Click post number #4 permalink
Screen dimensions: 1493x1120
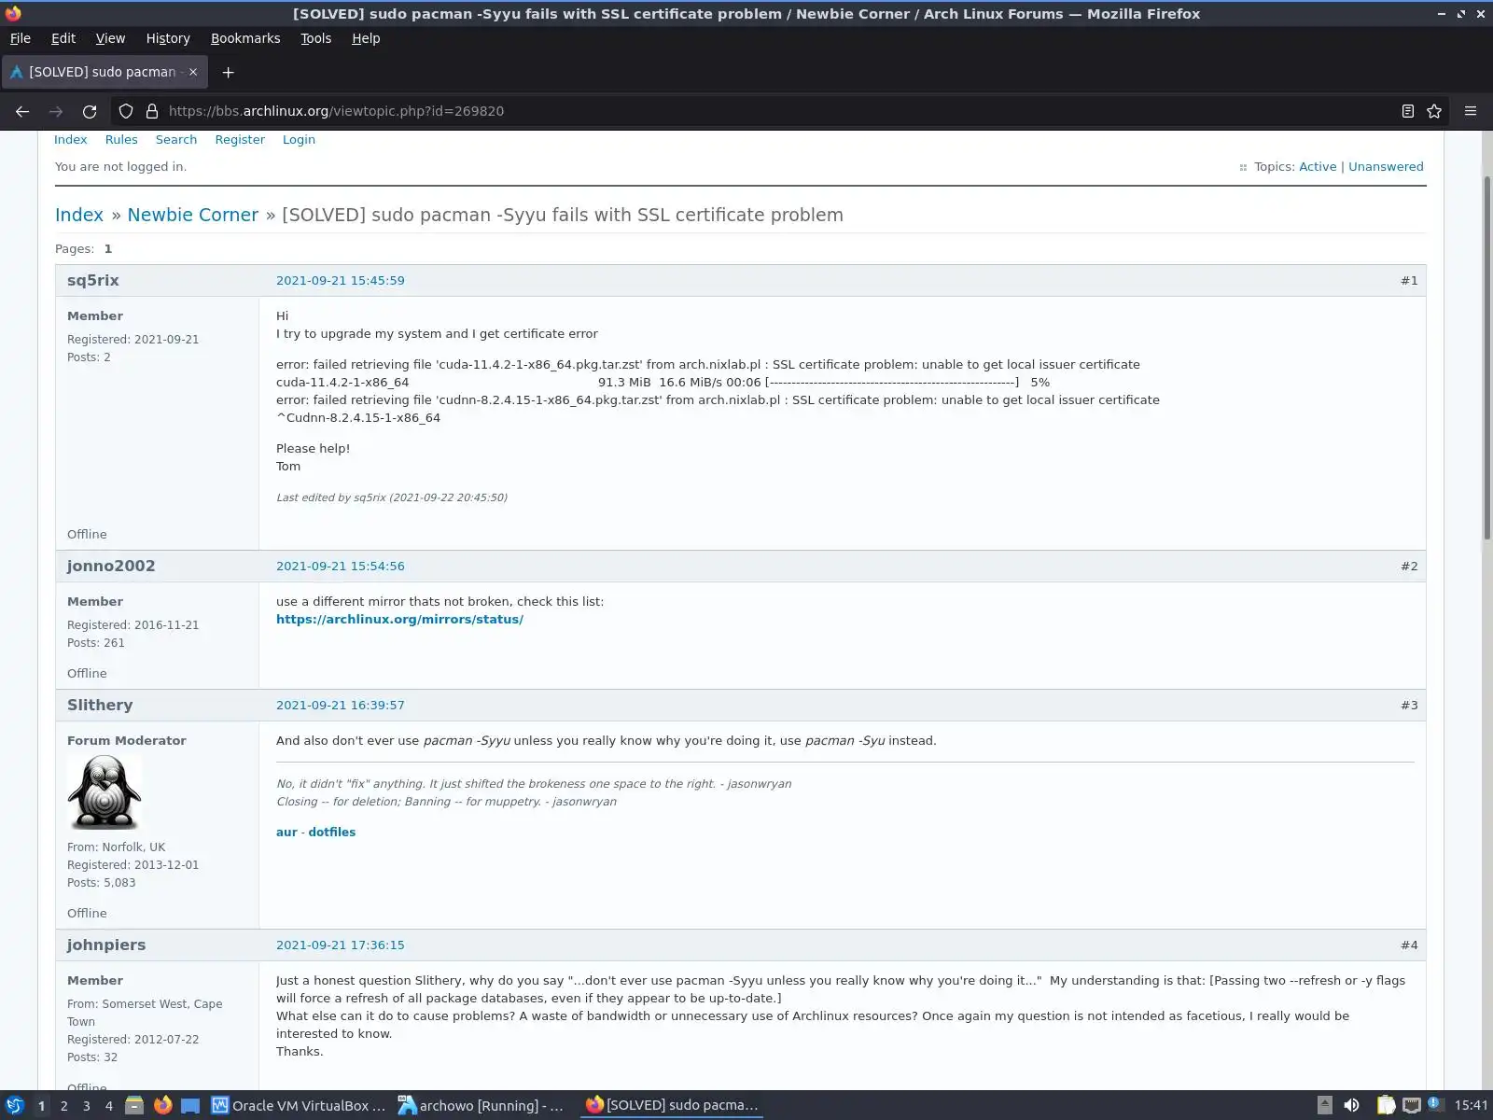(x=1409, y=945)
